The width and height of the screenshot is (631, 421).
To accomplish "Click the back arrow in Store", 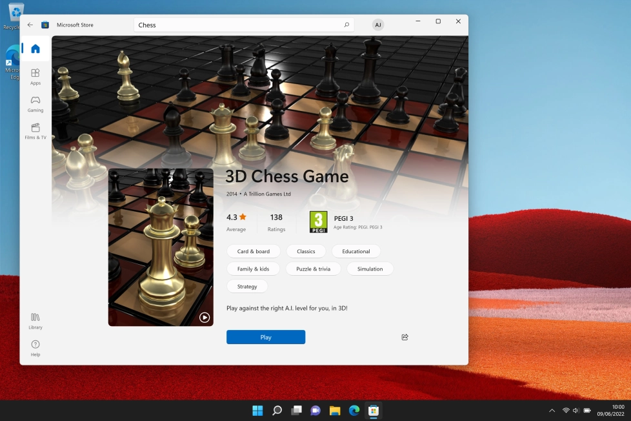I will click(30, 25).
